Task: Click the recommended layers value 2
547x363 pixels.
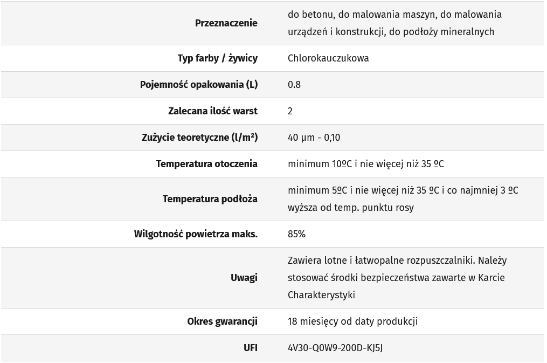Action: coord(290,111)
